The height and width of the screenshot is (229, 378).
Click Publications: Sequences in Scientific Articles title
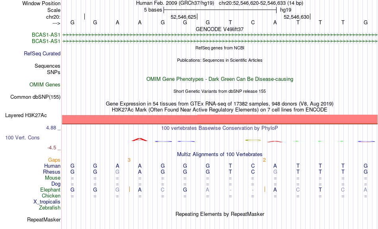[220, 60]
